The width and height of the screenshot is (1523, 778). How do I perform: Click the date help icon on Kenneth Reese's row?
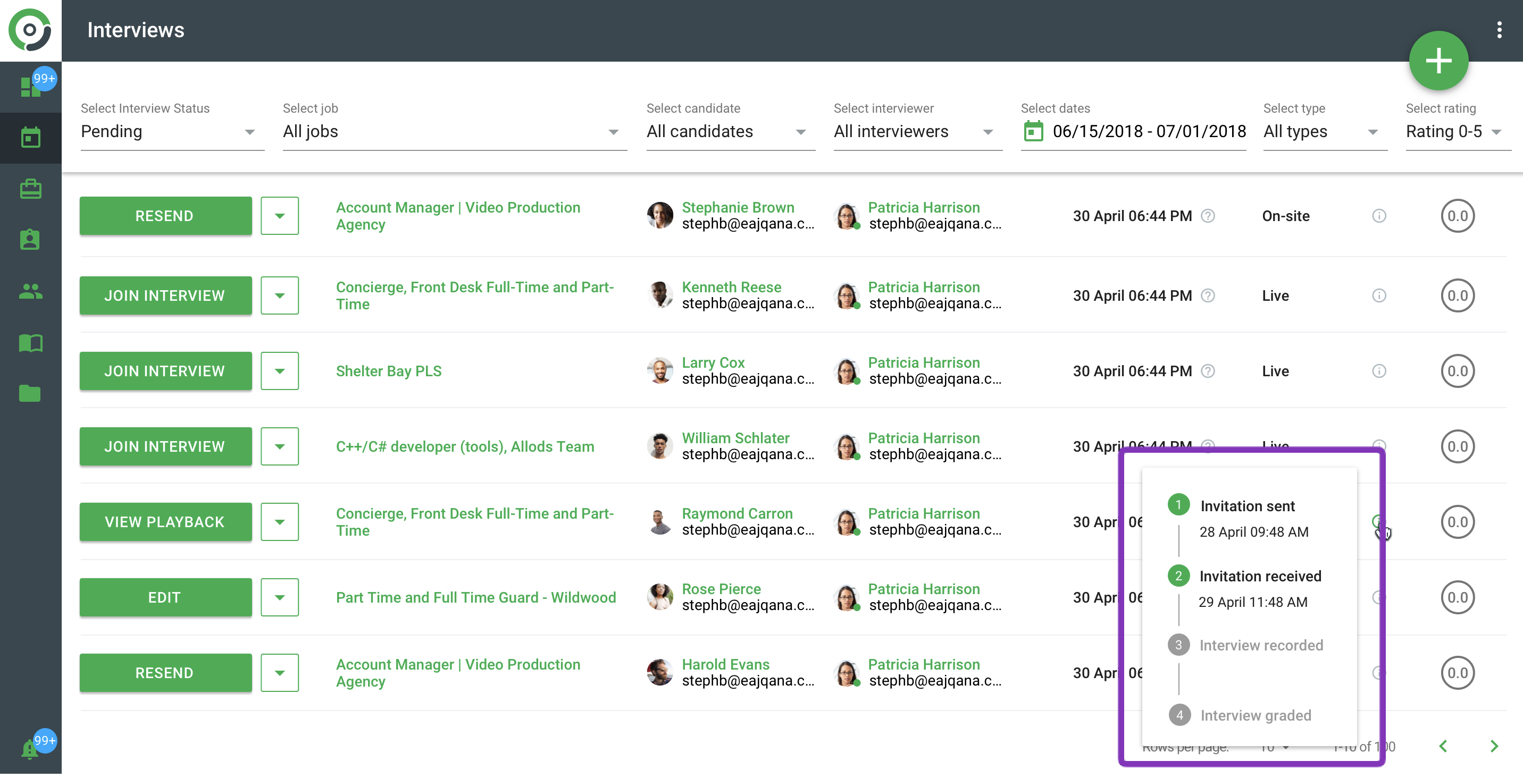pyautogui.click(x=1208, y=295)
